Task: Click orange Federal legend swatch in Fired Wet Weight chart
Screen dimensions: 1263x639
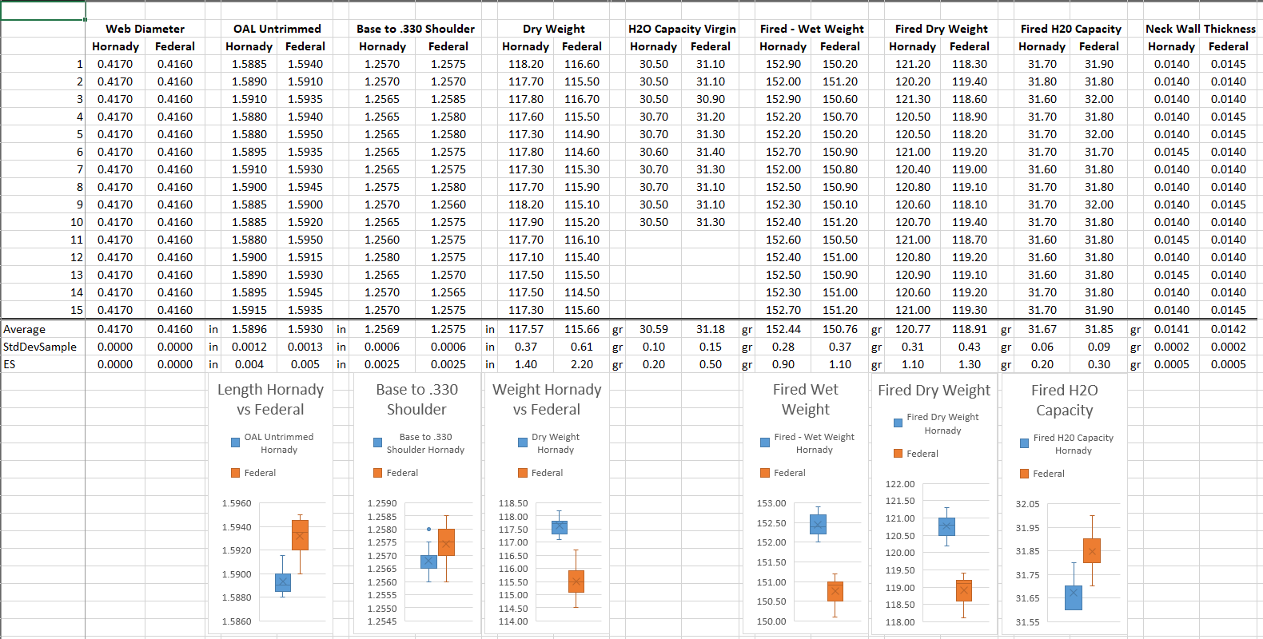Action: point(765,473)
